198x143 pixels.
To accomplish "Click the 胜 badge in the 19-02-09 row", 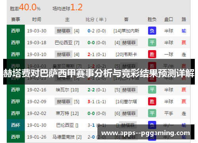I will coord(152,102).
